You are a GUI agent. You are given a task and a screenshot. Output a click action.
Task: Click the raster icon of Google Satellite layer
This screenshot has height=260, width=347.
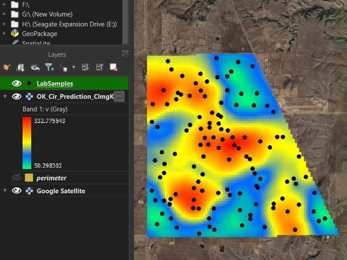29,191
